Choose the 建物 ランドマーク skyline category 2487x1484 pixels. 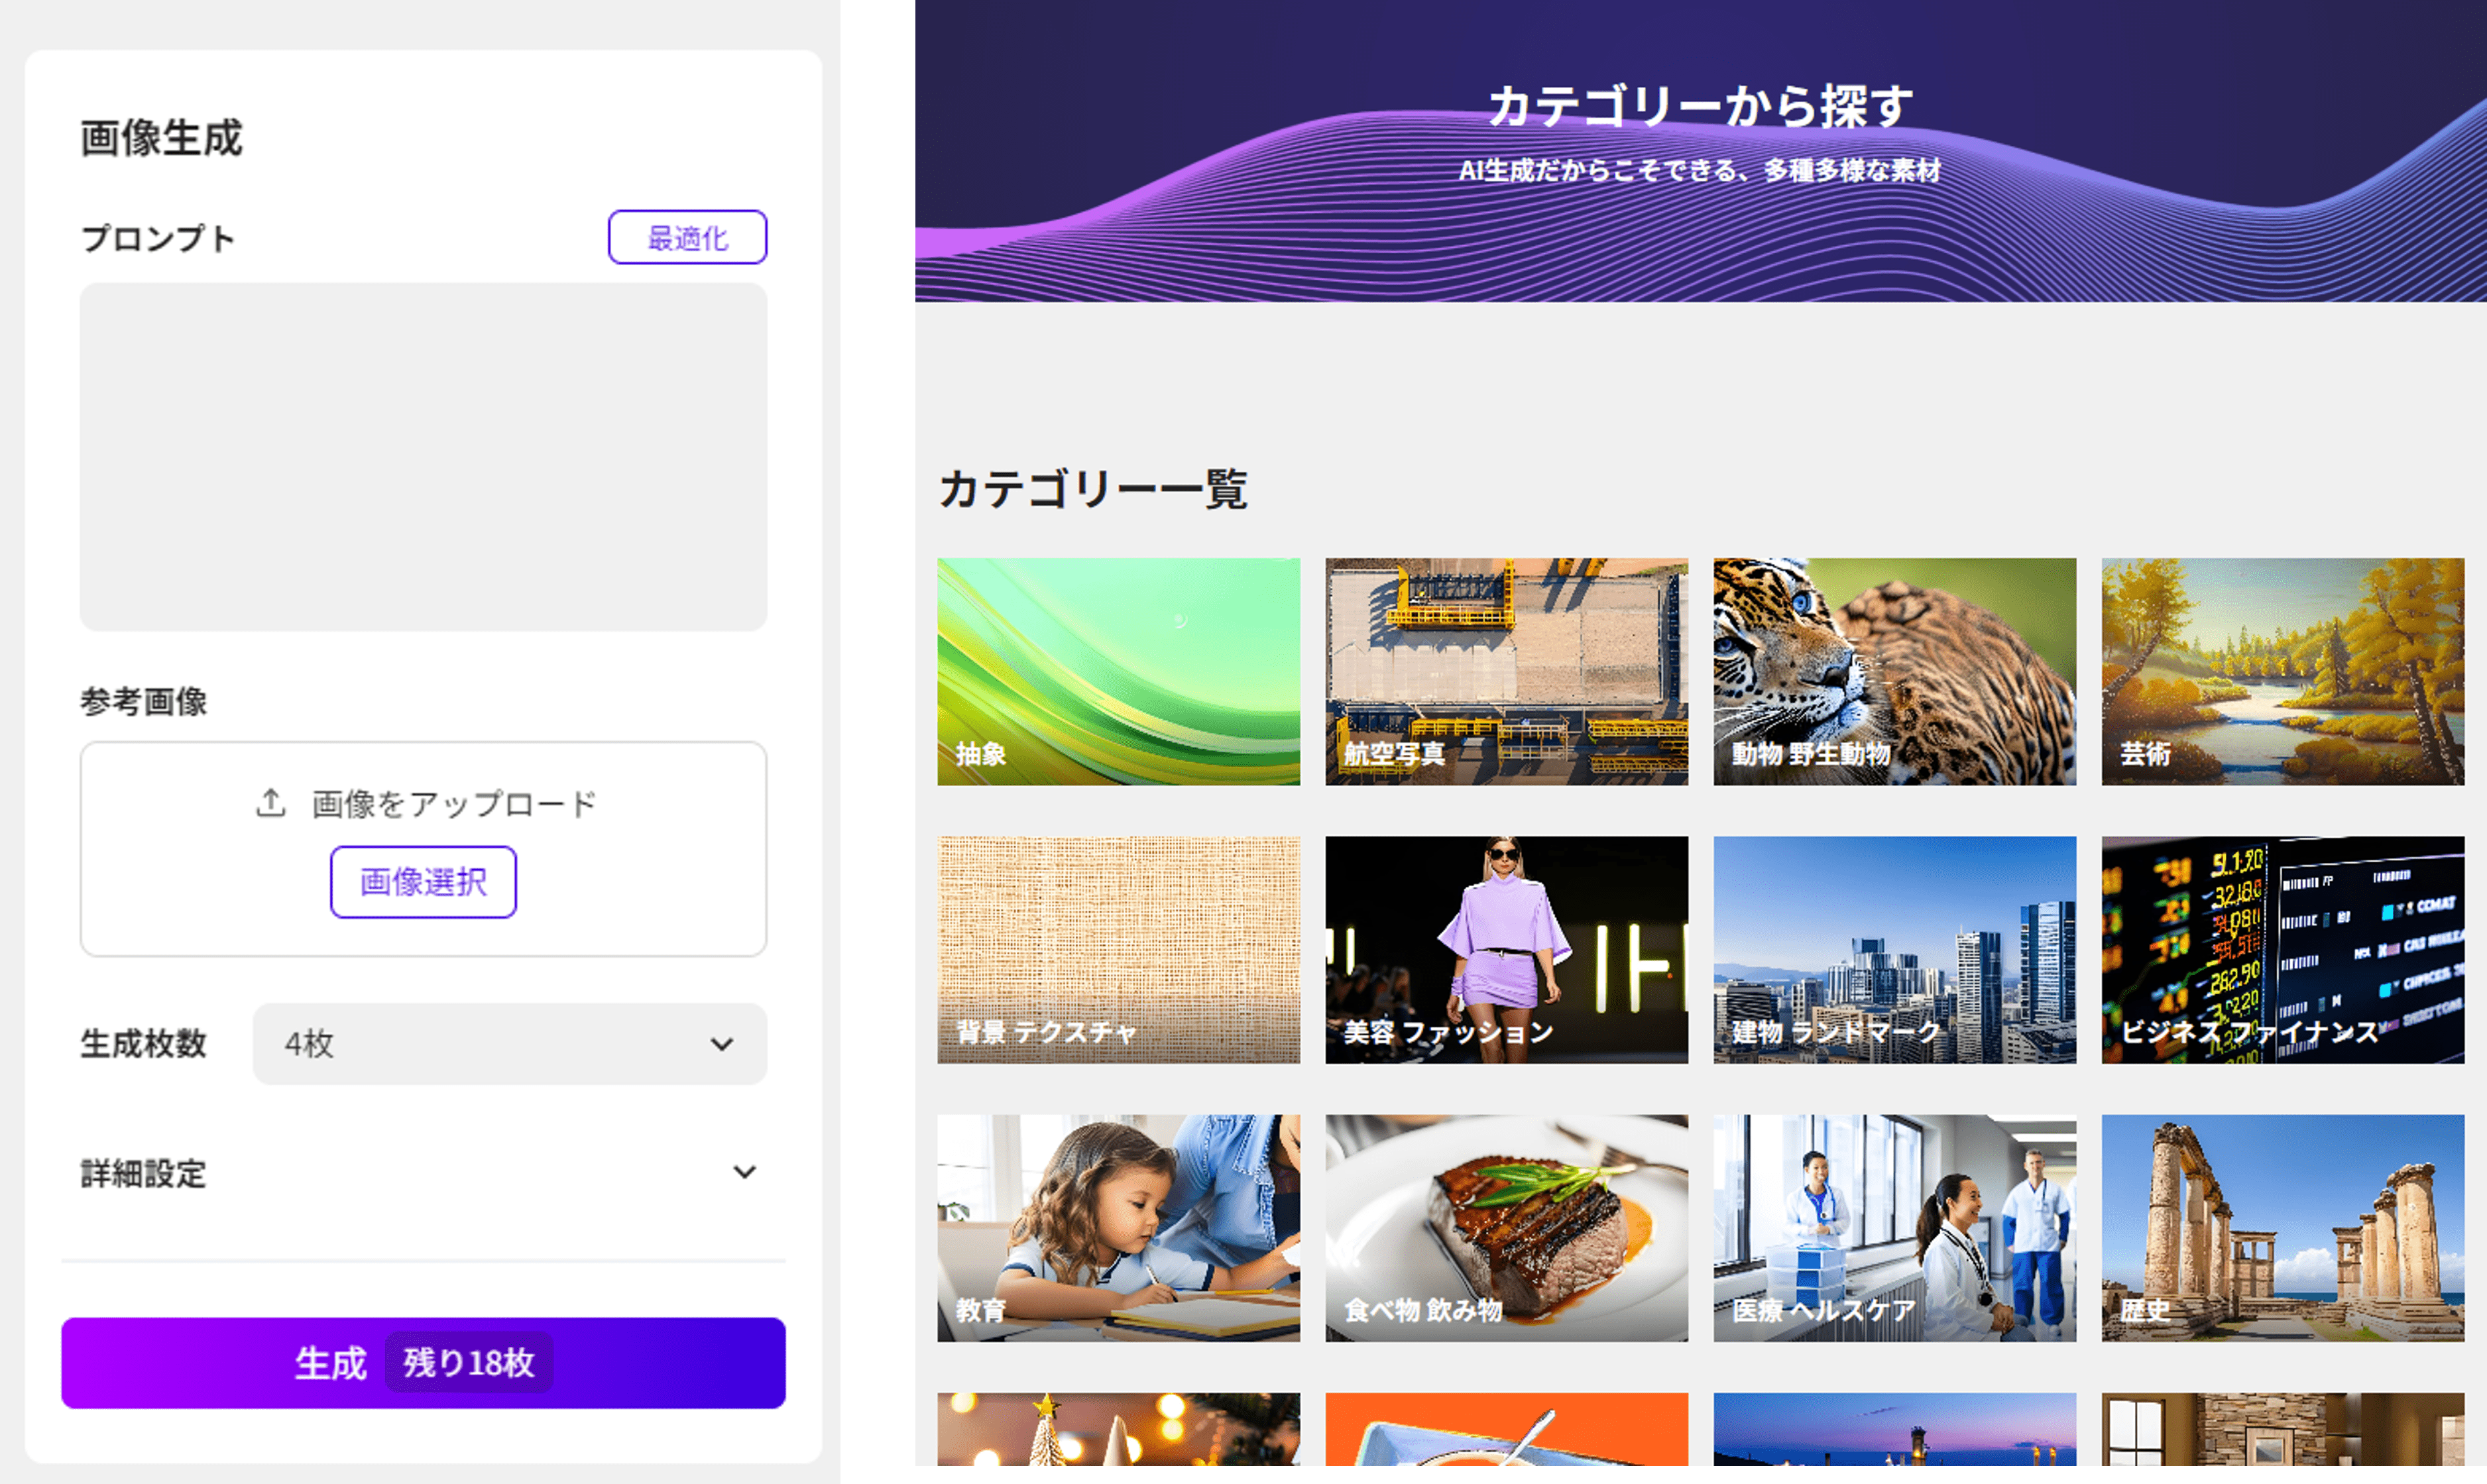[1894, 949]
